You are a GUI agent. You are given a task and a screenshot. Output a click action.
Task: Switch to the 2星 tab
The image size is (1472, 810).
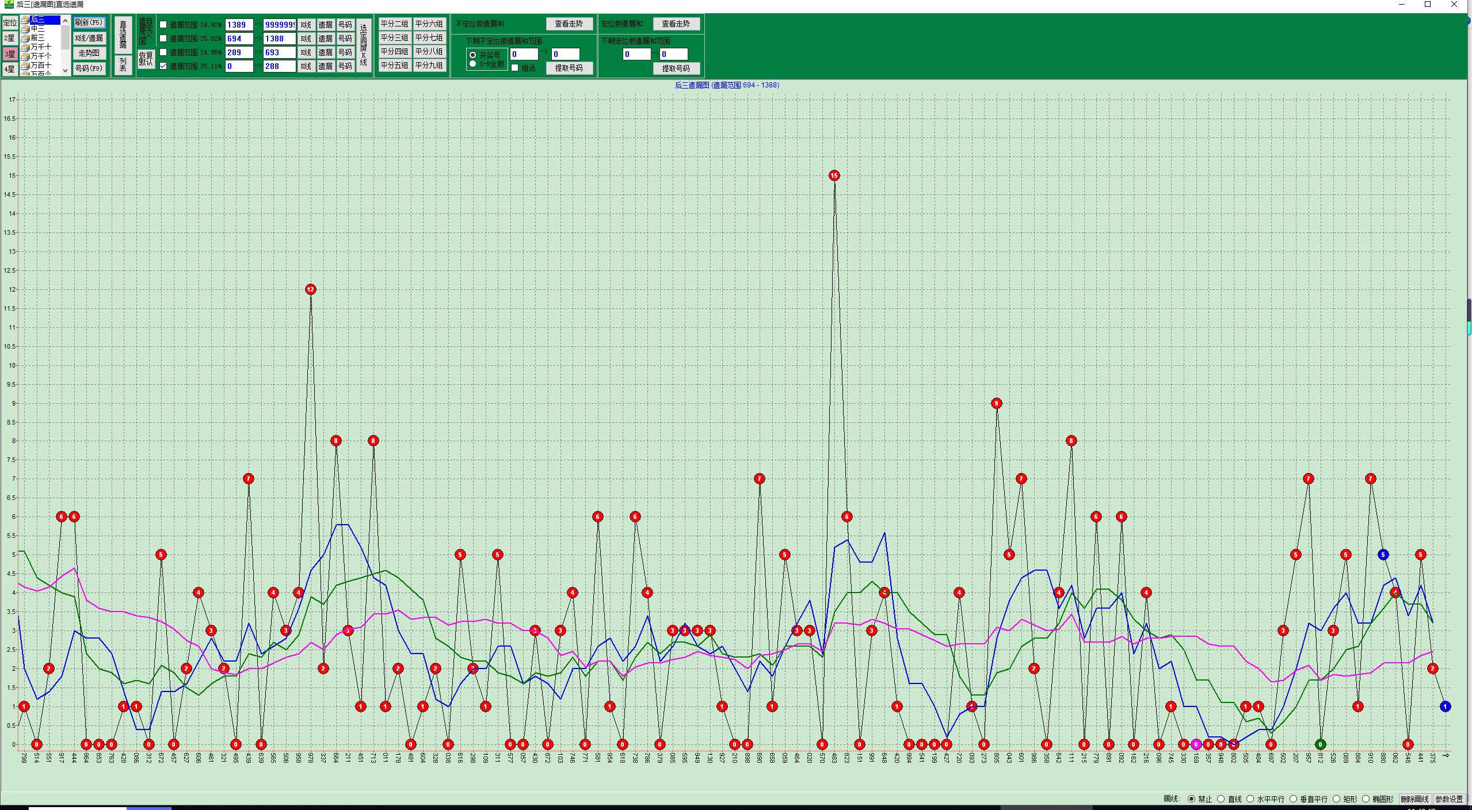click(9, 39)
